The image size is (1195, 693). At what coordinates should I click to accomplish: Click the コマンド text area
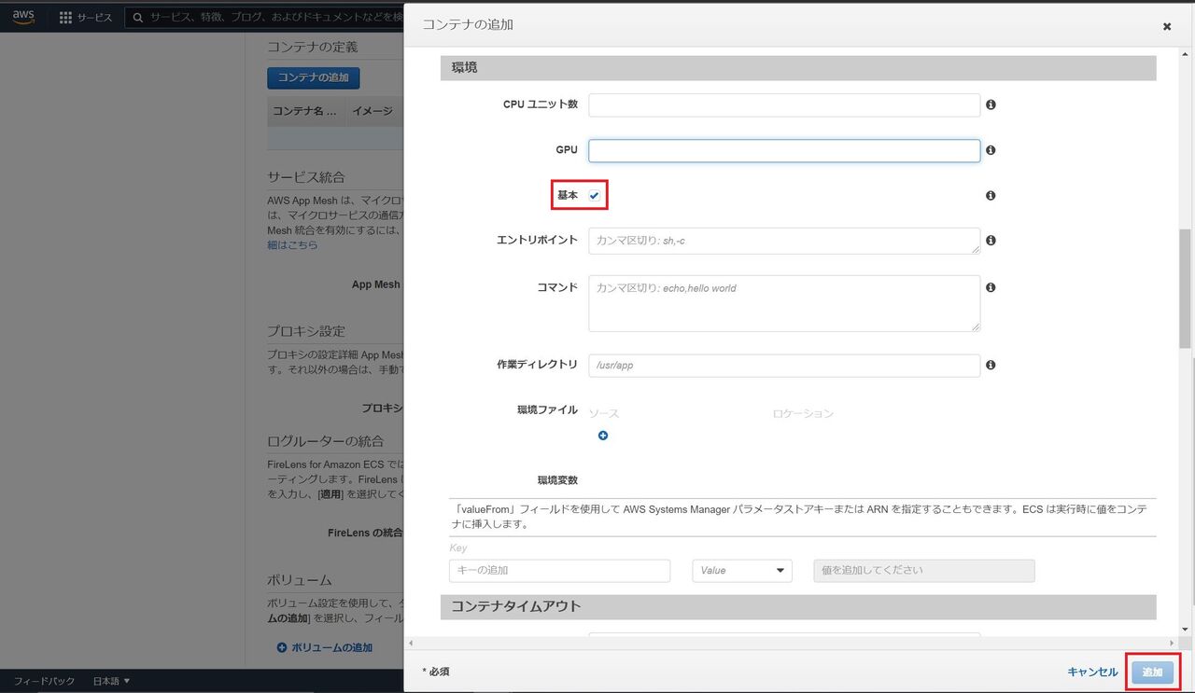pyautogui.click(x=784, y=303)
